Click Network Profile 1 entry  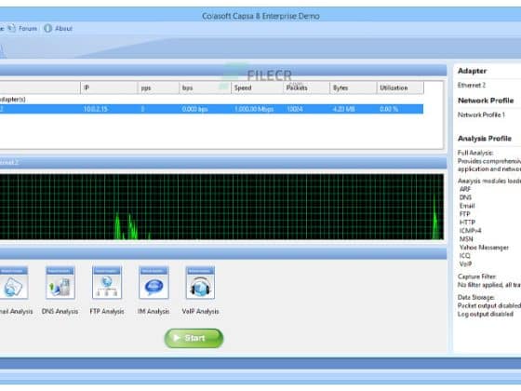pyautogui.click(x=481, y=115)
